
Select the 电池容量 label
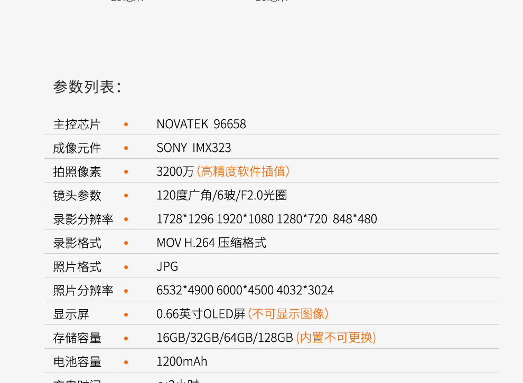77,362
